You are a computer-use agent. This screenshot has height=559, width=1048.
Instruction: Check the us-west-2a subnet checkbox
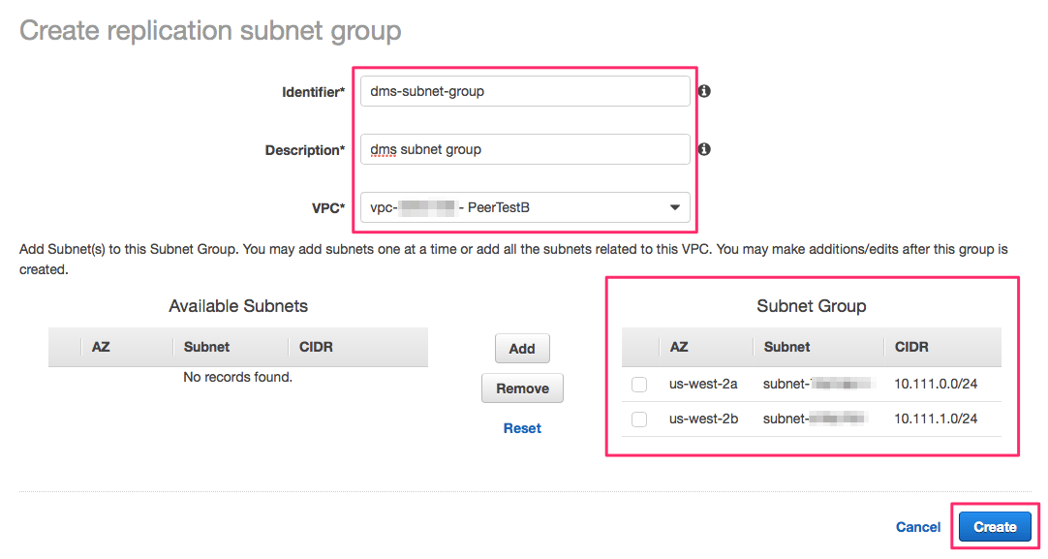click(x=639, y=385)
